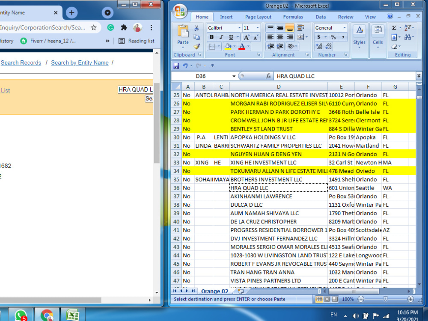Open the Fill Color dropdown arrow
The width and height of the screenshot is (428, 321).
(x=235, y=46)
